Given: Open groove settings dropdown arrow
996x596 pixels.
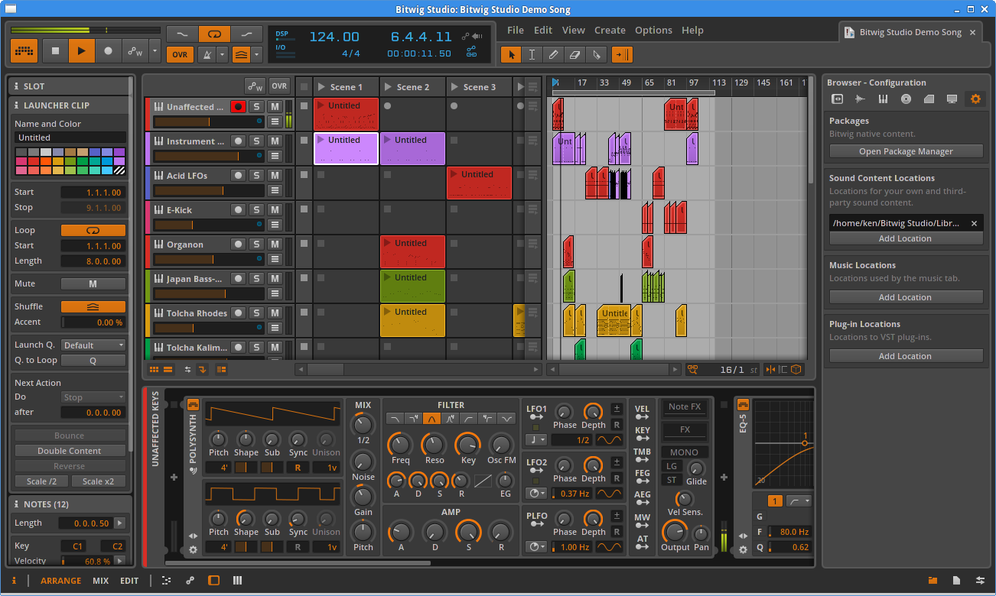Looking at the screenshot, I should point(257,54).
